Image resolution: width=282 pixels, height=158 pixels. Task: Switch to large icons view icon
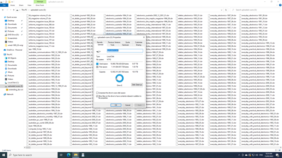coord(280,150)
